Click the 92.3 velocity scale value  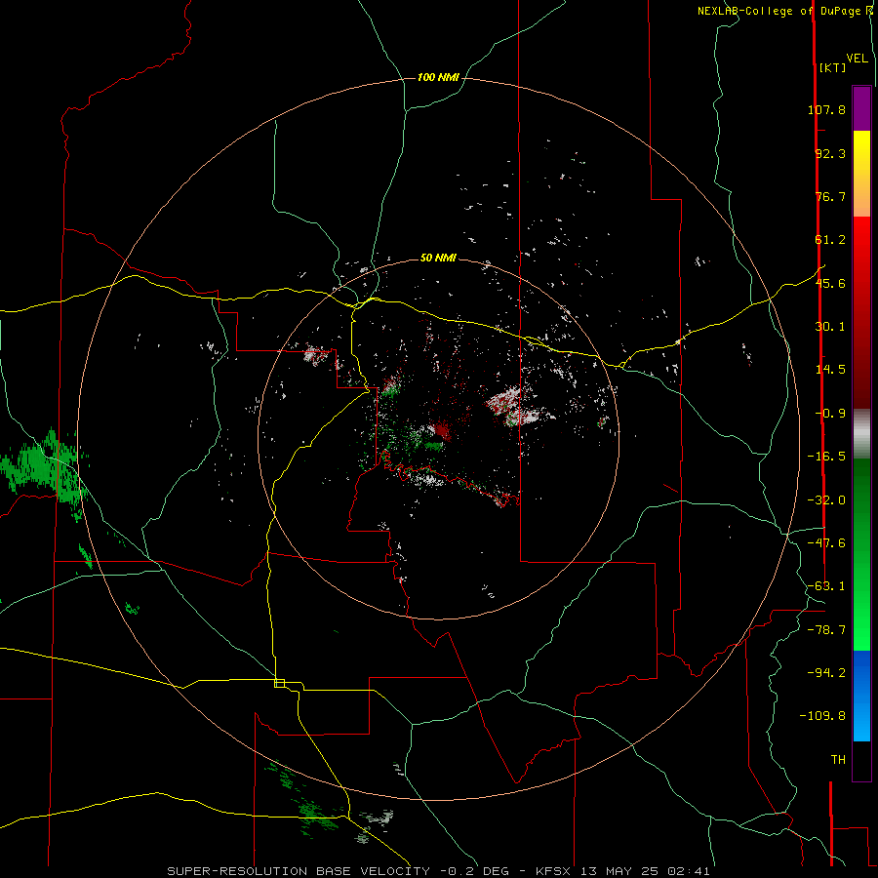coord(830,153)
